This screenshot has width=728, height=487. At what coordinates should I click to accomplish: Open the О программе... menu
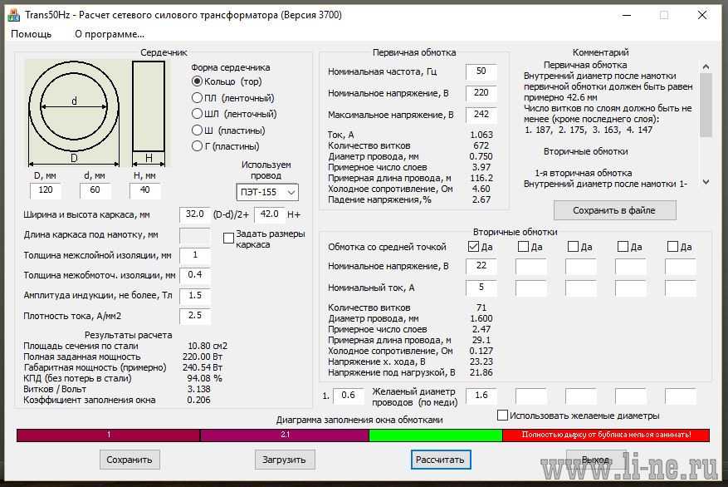[110, 34]
